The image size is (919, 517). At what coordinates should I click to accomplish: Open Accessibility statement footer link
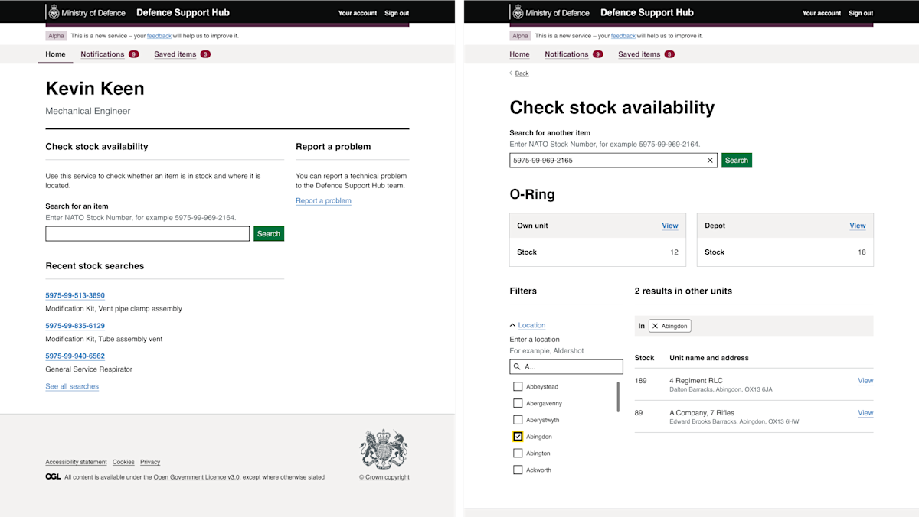pyautogui.click(x=76, y=462)
